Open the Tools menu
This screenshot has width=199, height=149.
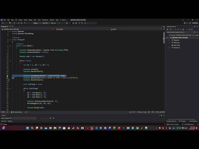coord(39,20)
